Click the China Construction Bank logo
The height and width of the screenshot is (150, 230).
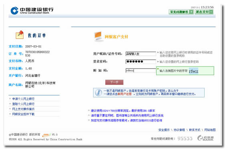click(32, 10)
